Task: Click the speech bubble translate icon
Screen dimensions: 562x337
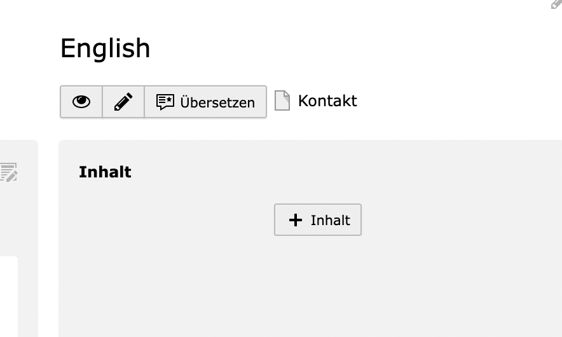Action: point(165,102)
